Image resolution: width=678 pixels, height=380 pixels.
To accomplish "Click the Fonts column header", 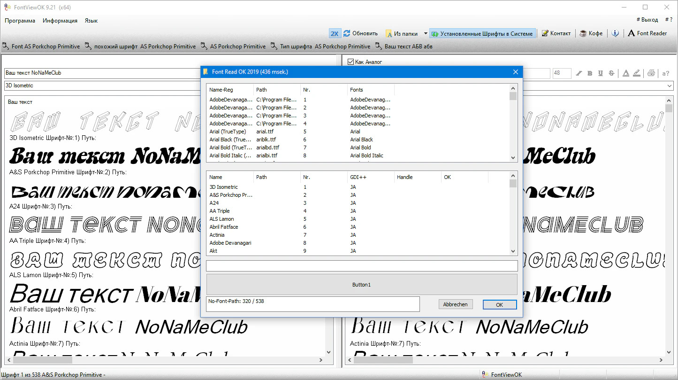I will tap(371, 90).
